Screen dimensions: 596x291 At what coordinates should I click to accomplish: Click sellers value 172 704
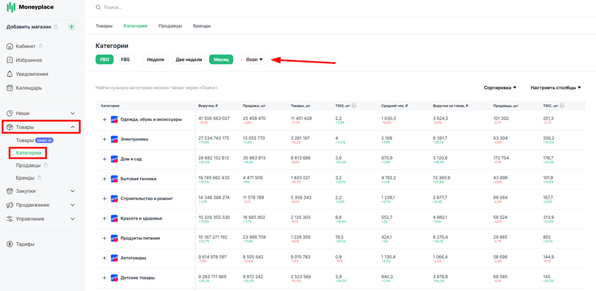tap(501, 158)
